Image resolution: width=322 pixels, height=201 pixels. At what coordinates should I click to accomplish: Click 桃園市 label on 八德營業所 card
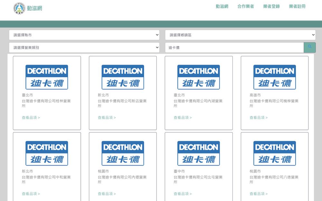pyautogui.click(x=255, y=171)
